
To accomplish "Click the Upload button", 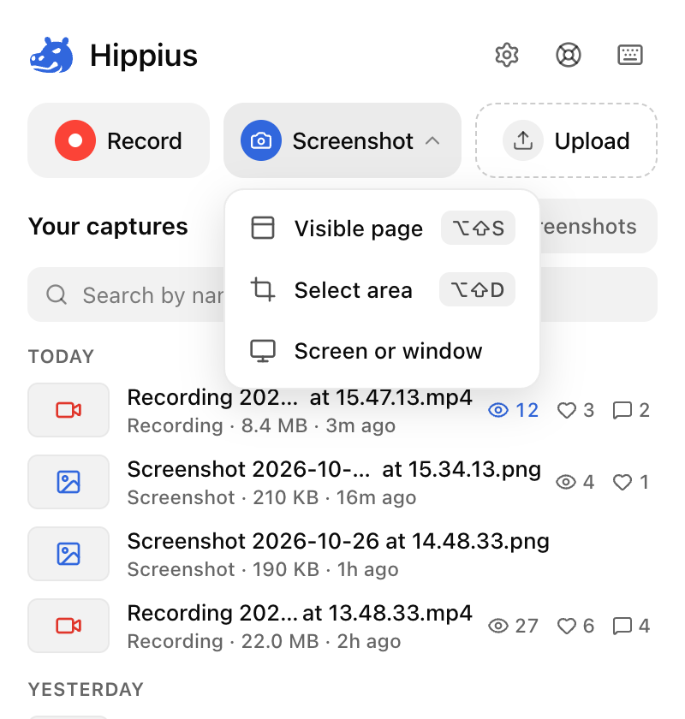I will [566, 140].
